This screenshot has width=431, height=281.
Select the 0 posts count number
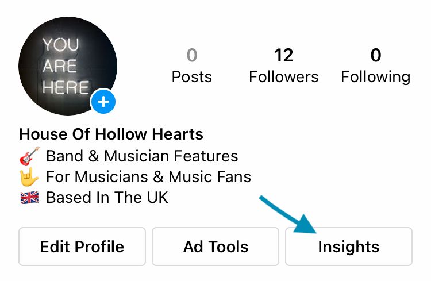pyautogui.click(x=192, y=55)
